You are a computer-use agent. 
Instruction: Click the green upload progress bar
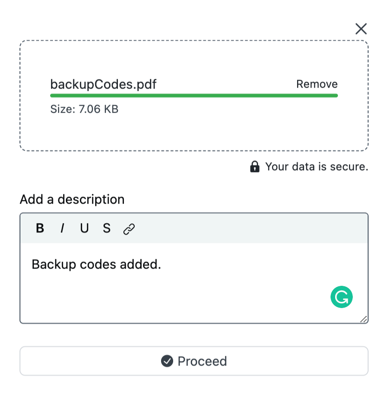(194, 96)
